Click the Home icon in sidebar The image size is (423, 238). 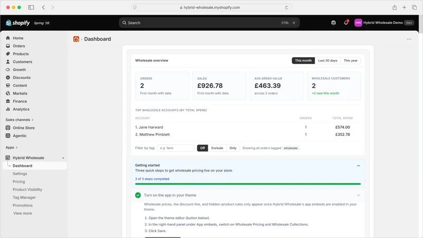point(8,38)
